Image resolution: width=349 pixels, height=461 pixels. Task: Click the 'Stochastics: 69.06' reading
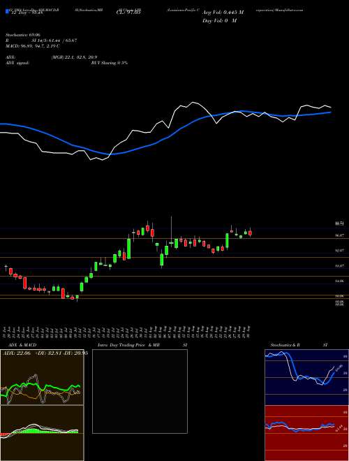coord(22,35)
